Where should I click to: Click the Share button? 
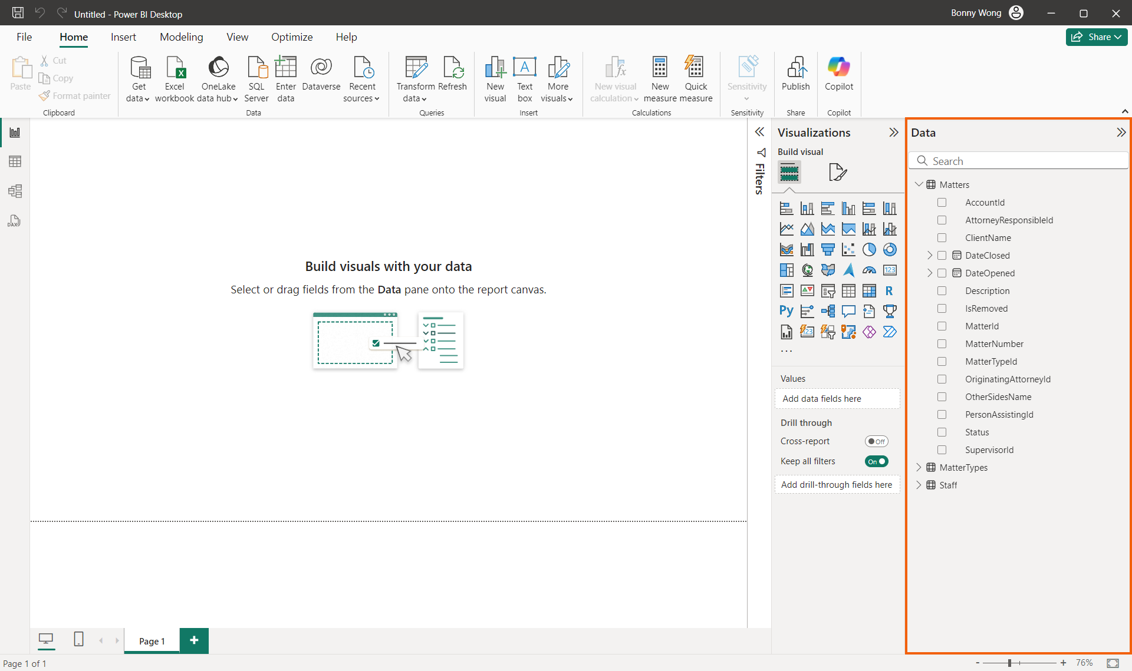click(1096, 37)
